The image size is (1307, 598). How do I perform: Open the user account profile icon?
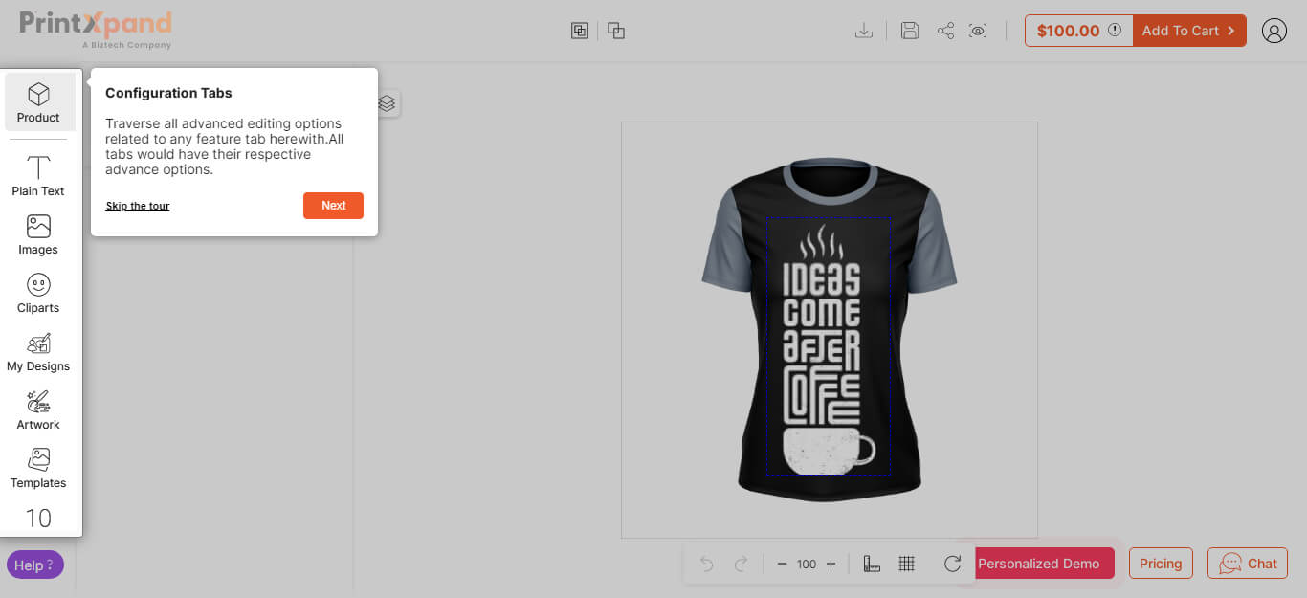[1274, 31]
